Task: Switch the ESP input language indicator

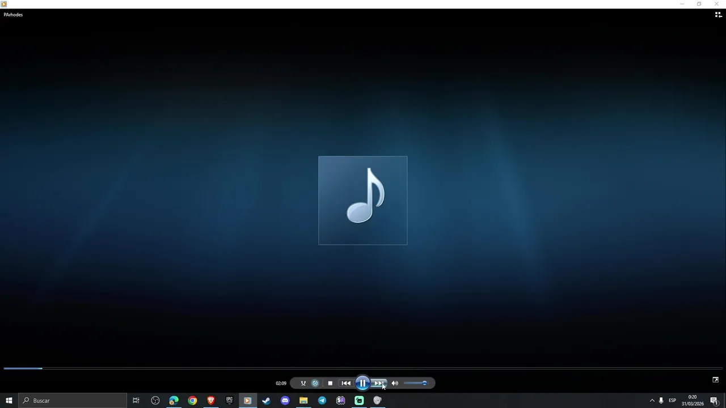Action: pyautogui.click(x=672, y=401)
